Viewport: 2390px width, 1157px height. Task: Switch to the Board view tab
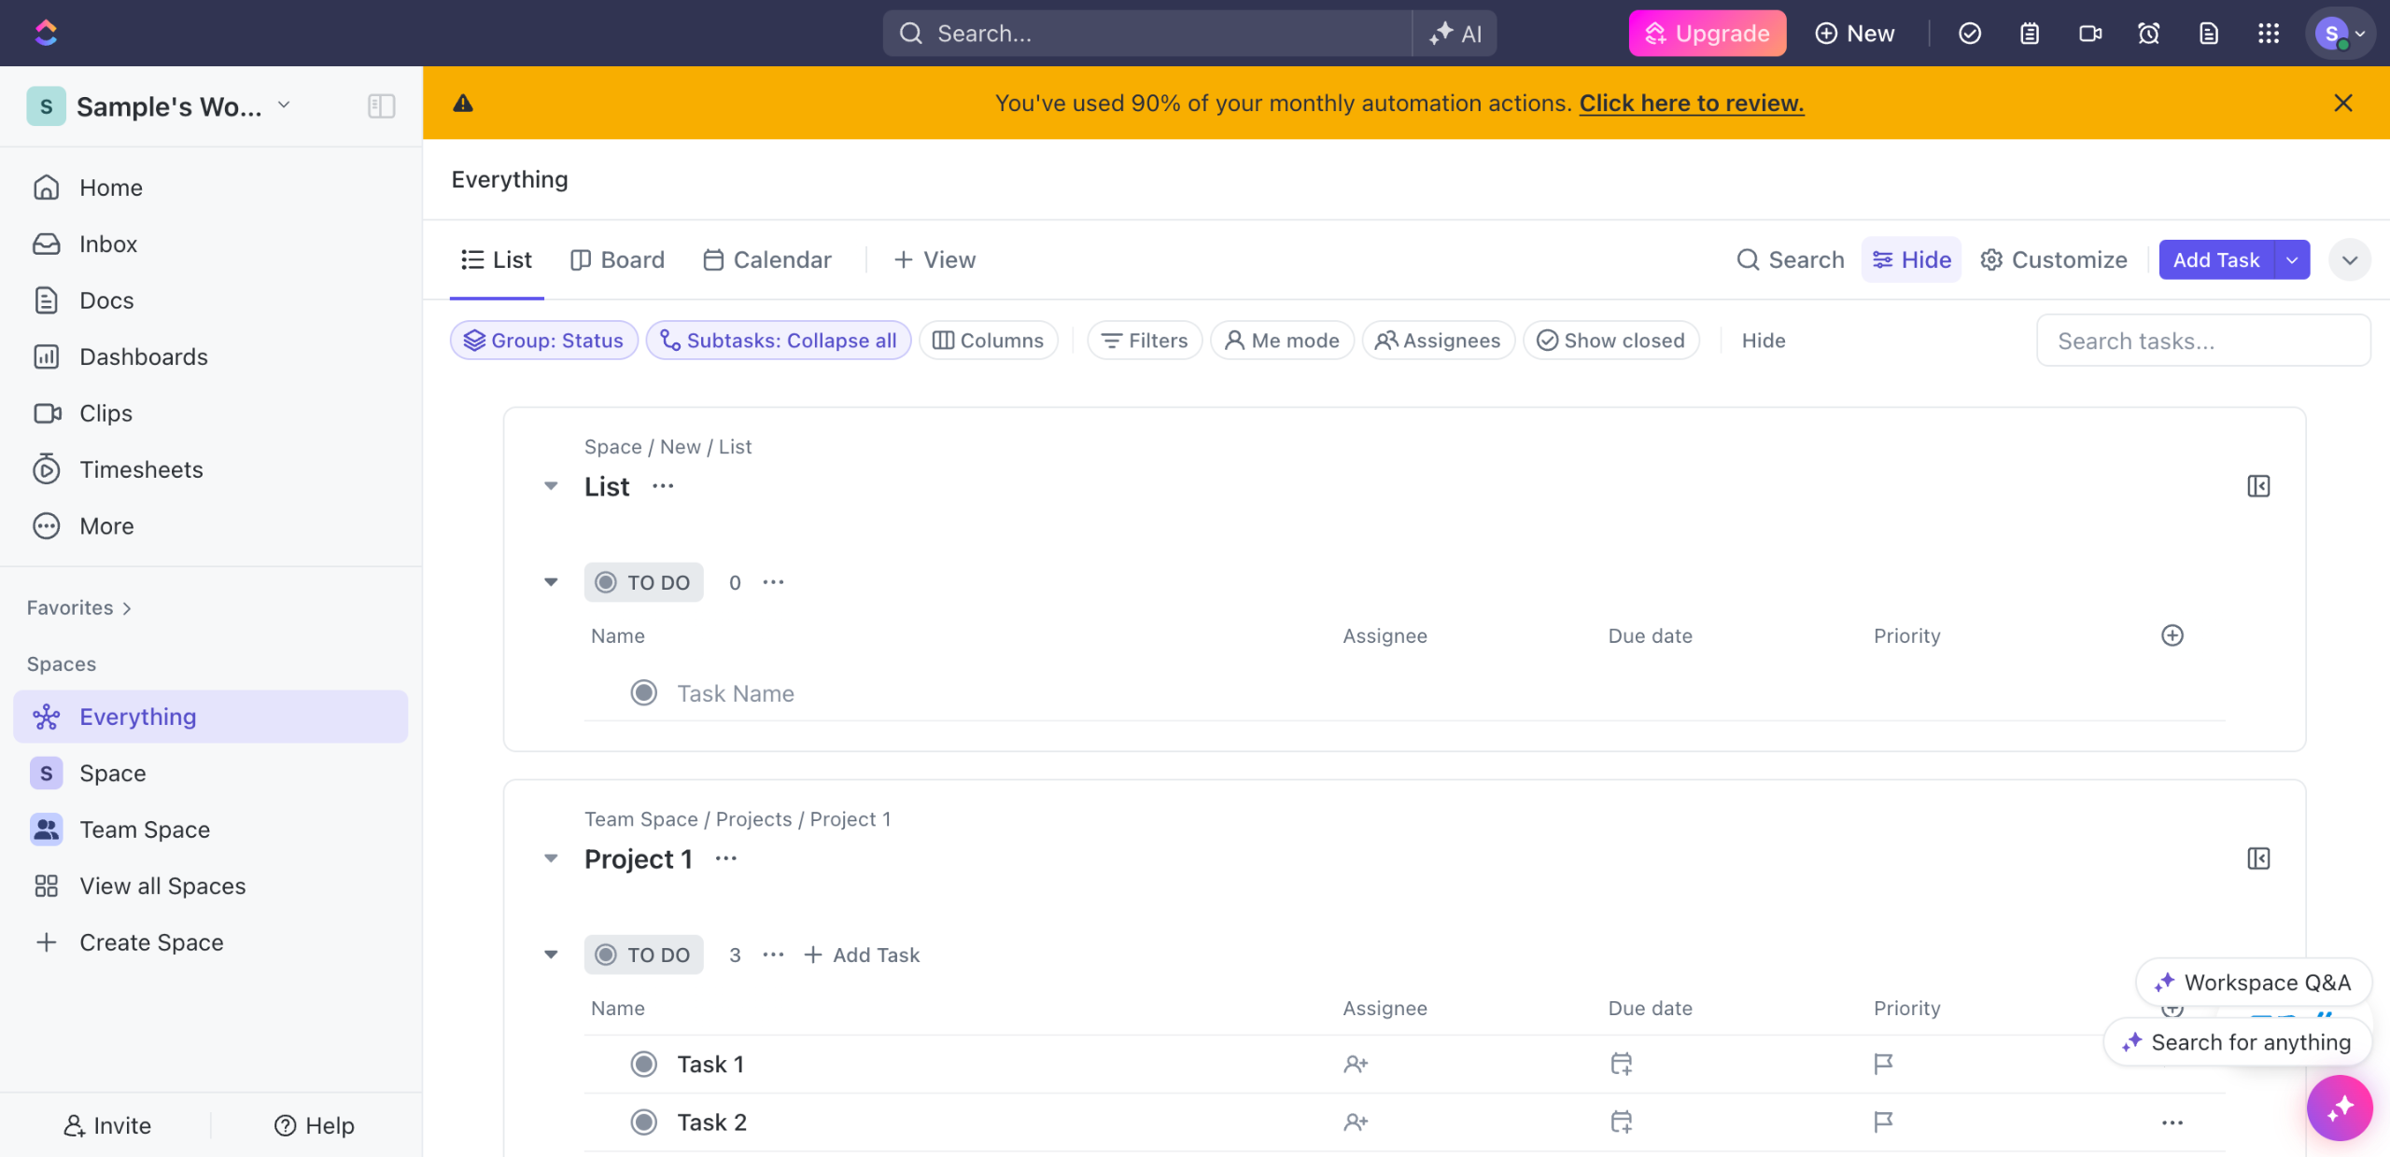[x=618, y=260]
